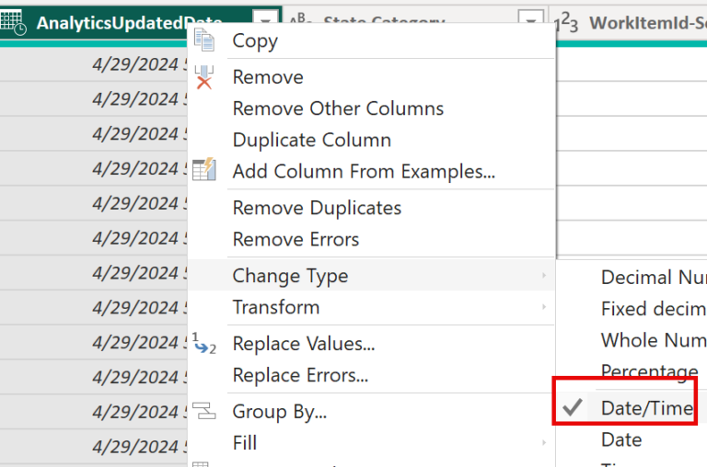Select Duplicate Column from the menu
707x467 pixels.
(x=311, y=140)
